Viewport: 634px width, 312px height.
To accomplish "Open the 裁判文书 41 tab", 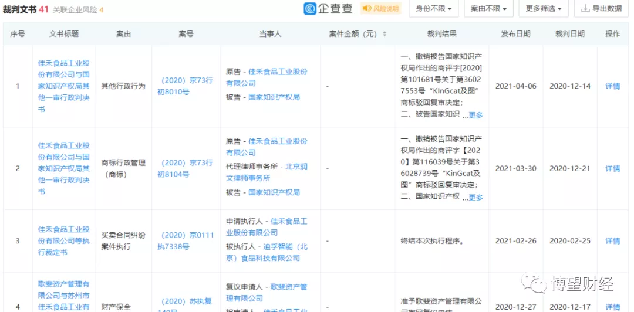I will coord(25,9).
